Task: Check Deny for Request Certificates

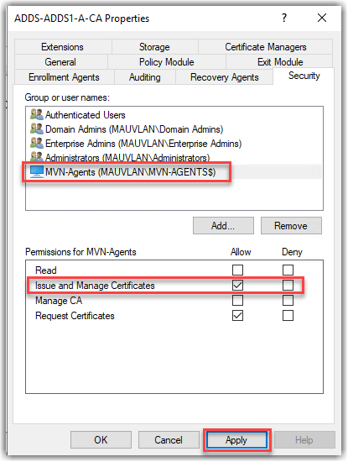Action: pos(288,316)
